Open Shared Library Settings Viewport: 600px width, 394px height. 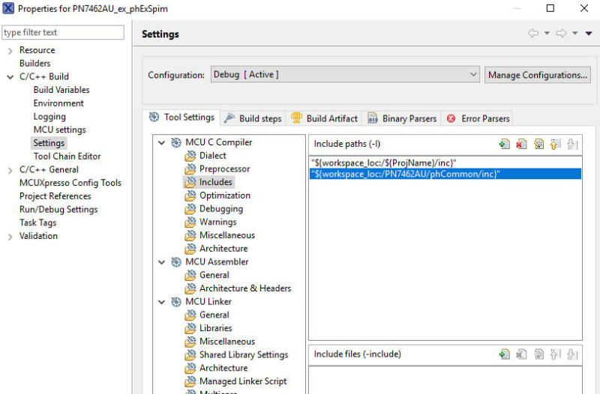[243, 354]
